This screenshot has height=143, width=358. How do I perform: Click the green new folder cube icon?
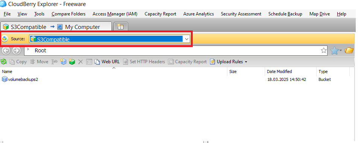[72, 62]
